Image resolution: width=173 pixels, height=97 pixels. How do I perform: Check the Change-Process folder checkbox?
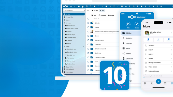[88, 40]
